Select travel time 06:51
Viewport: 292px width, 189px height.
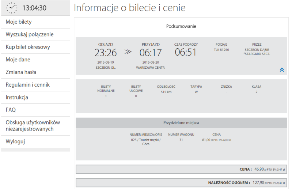[186, 52]
